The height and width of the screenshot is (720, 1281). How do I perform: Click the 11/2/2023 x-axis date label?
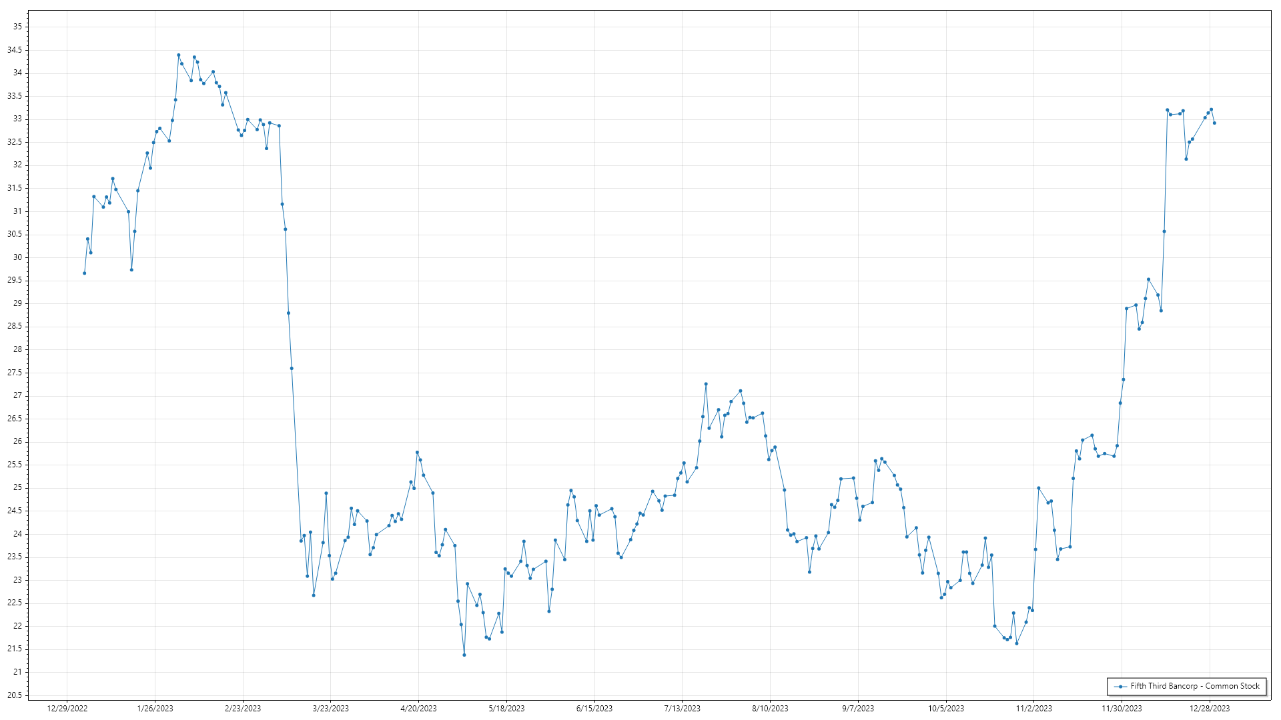pos(1033,709)
